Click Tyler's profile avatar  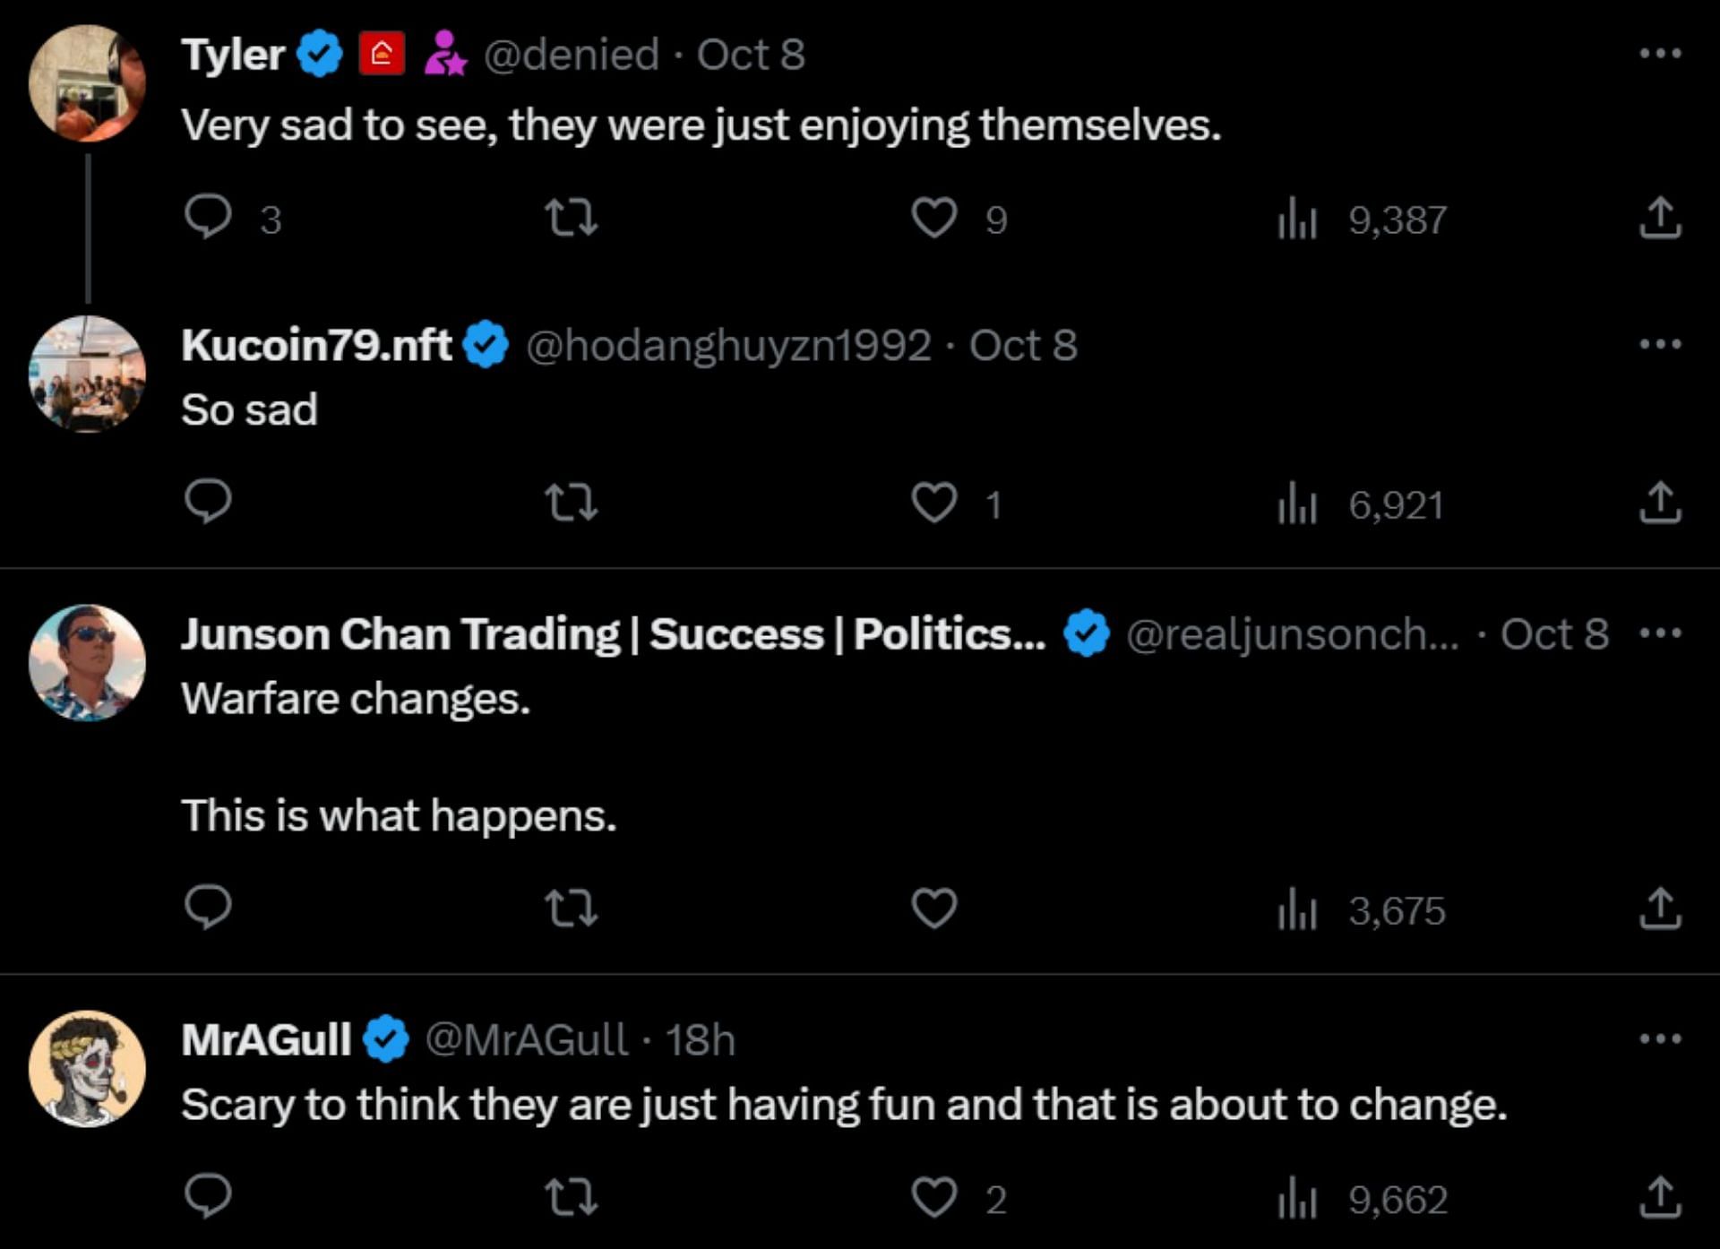(x=87, y=83)
